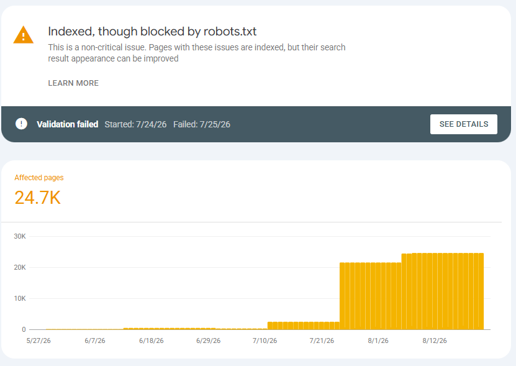Click the 10K y-axis label
Image resolution: width=516 pixels, height=366 pixels.
(x=20, y=298)
